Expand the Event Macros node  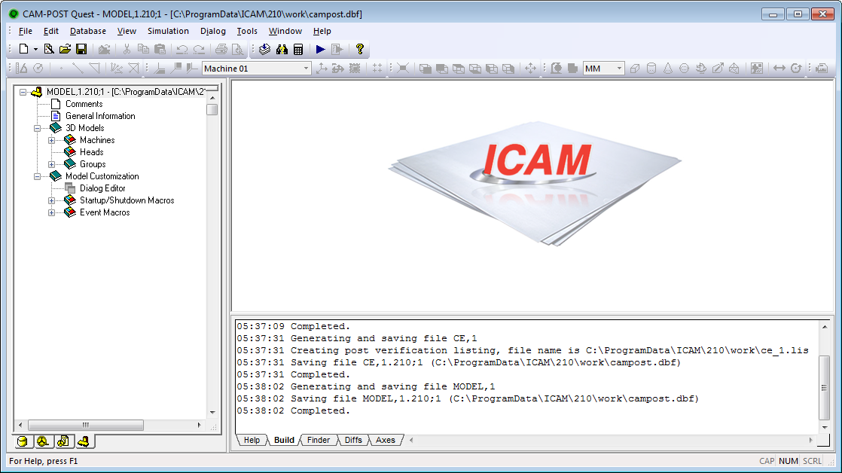point(51,212)
